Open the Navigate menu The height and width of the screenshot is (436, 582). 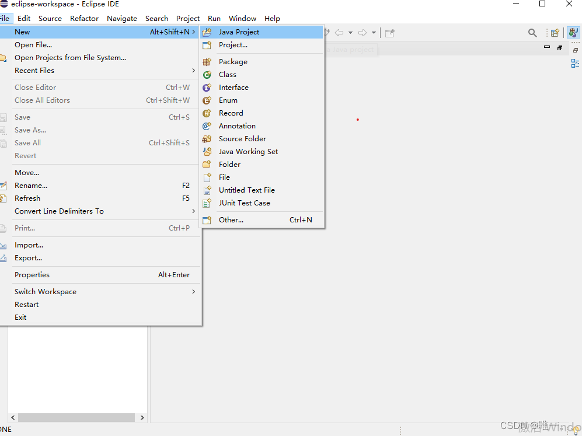122,19
